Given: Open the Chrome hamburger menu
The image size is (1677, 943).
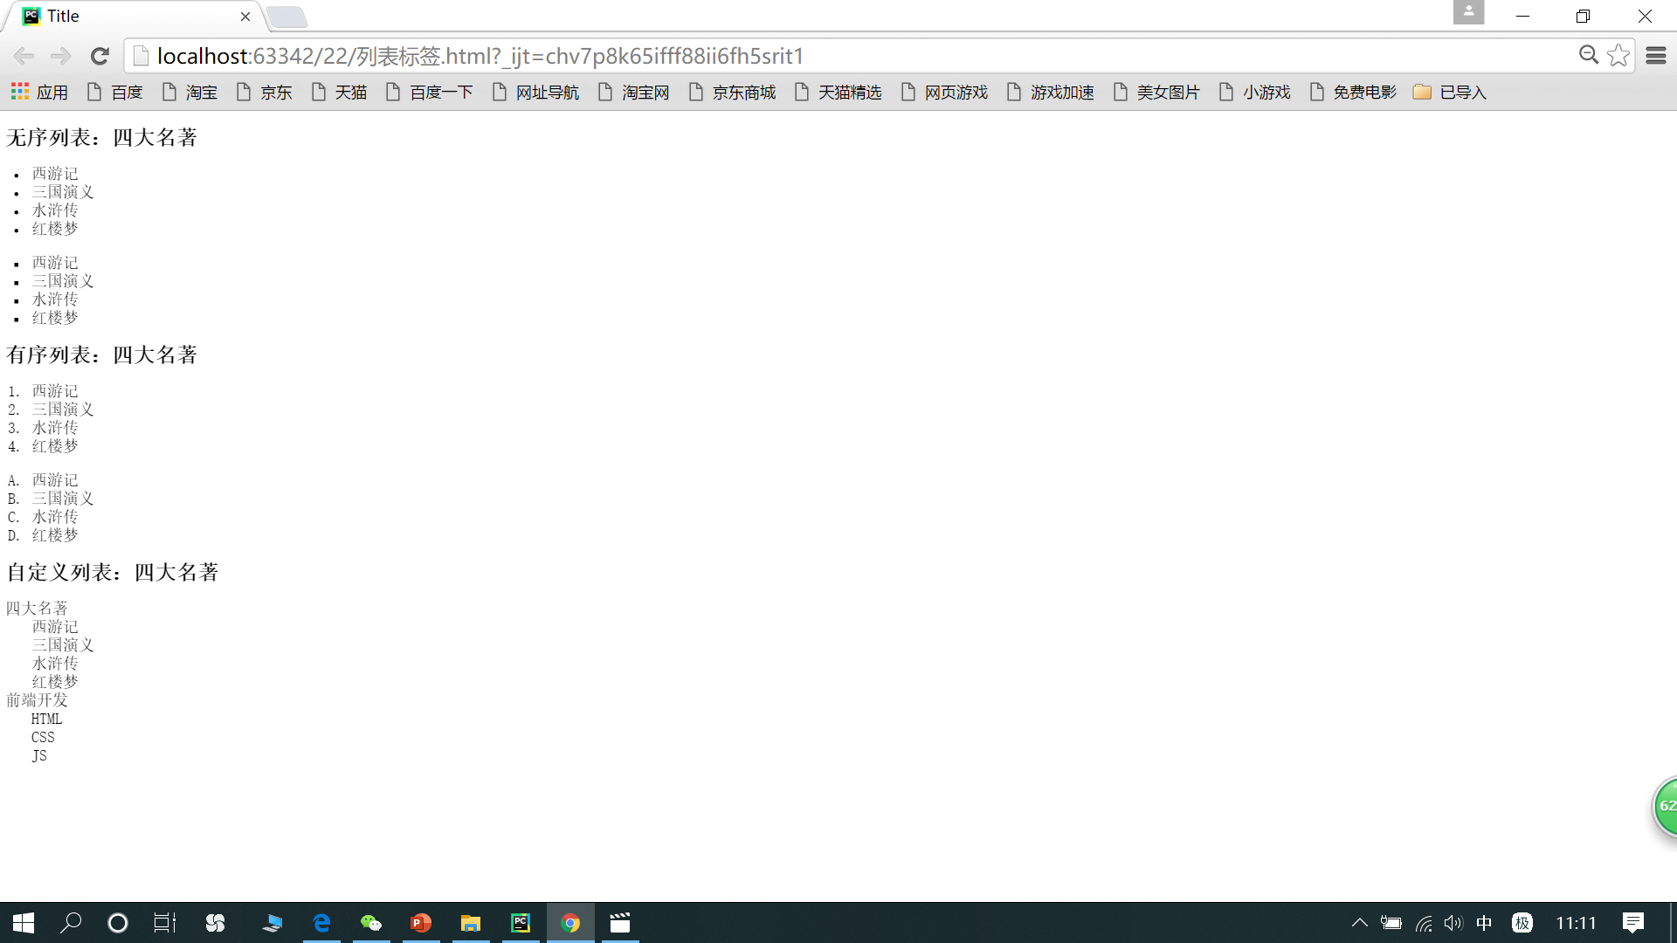Looking at the screenshot, I should click(1655, 56).
